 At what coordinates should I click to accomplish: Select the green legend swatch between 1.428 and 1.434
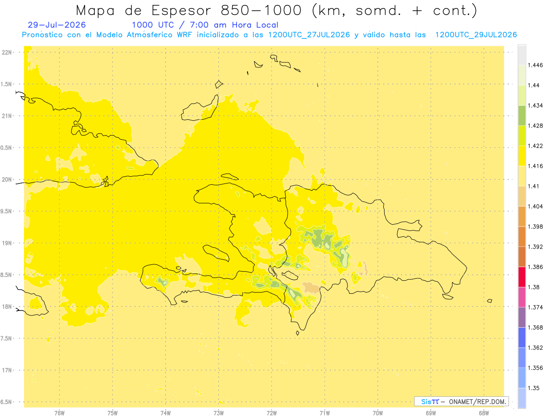tap(522, 116)
